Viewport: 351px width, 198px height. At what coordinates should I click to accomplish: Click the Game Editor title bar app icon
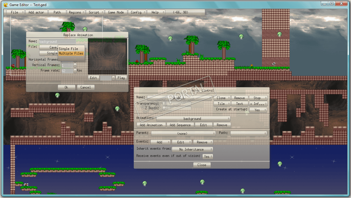pos(5,5)
